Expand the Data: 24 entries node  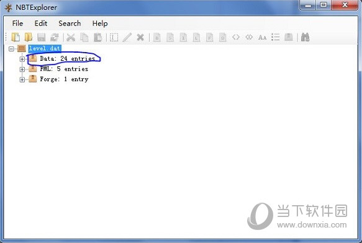click(x=22, y=59)
